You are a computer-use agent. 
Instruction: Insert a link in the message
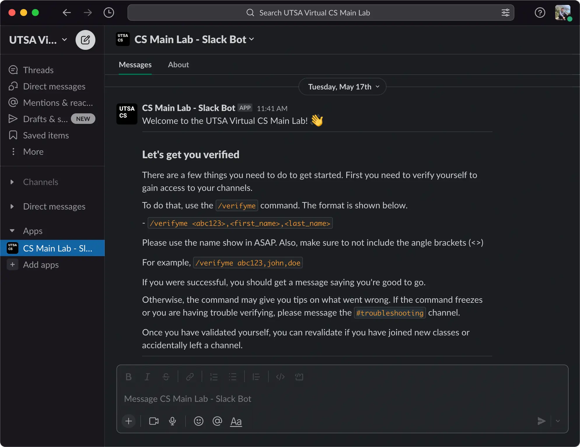(190, 376)
